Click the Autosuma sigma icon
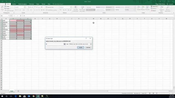The width and height of the screenshot is (175, 98). point(151,7)
